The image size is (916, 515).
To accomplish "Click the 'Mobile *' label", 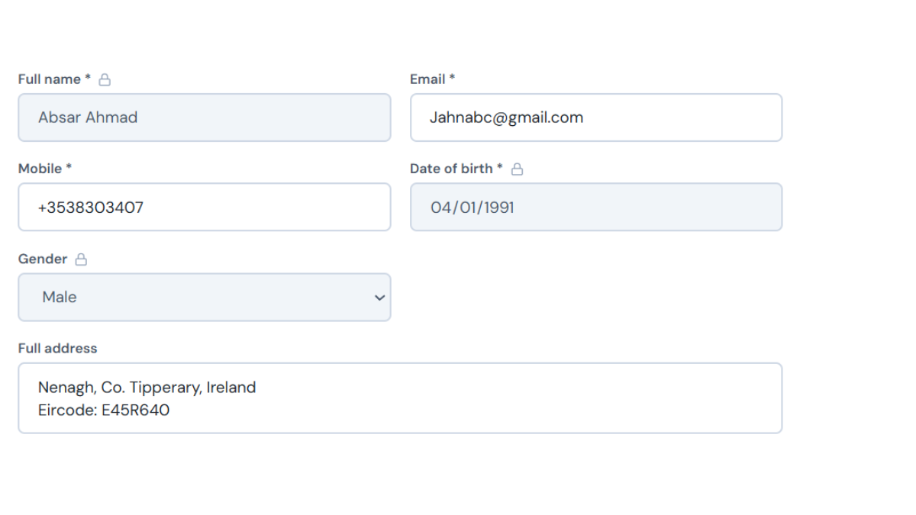I will (x=45, y=169).
